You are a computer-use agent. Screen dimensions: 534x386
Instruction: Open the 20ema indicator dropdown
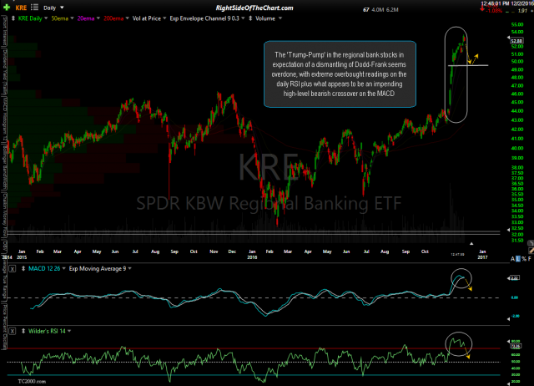[98, 18]
